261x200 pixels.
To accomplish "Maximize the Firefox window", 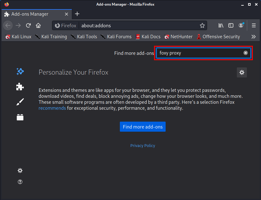I will (x=249, y=4).
